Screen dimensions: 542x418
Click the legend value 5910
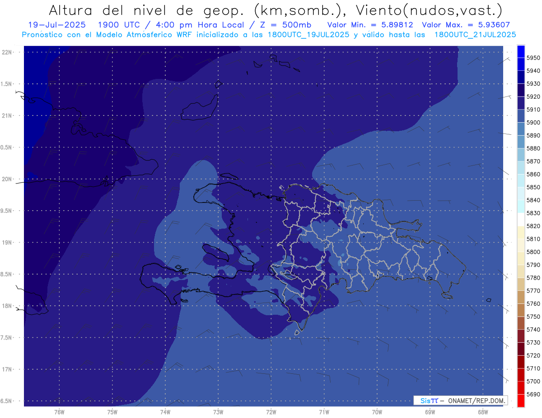533,110
